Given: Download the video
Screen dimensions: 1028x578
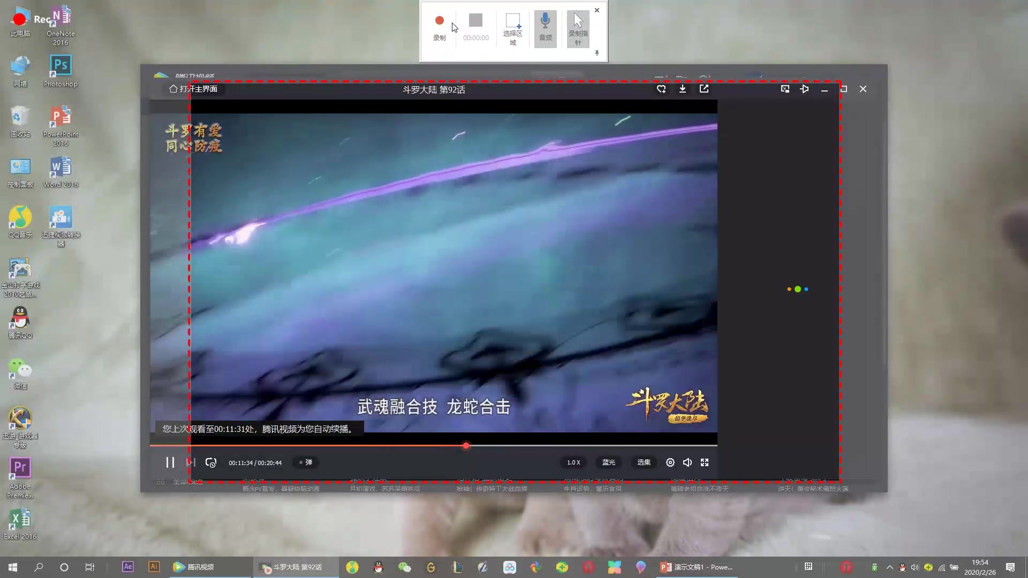Looking at the screenshot, I should pyautogui.click(x=683, y=89).
